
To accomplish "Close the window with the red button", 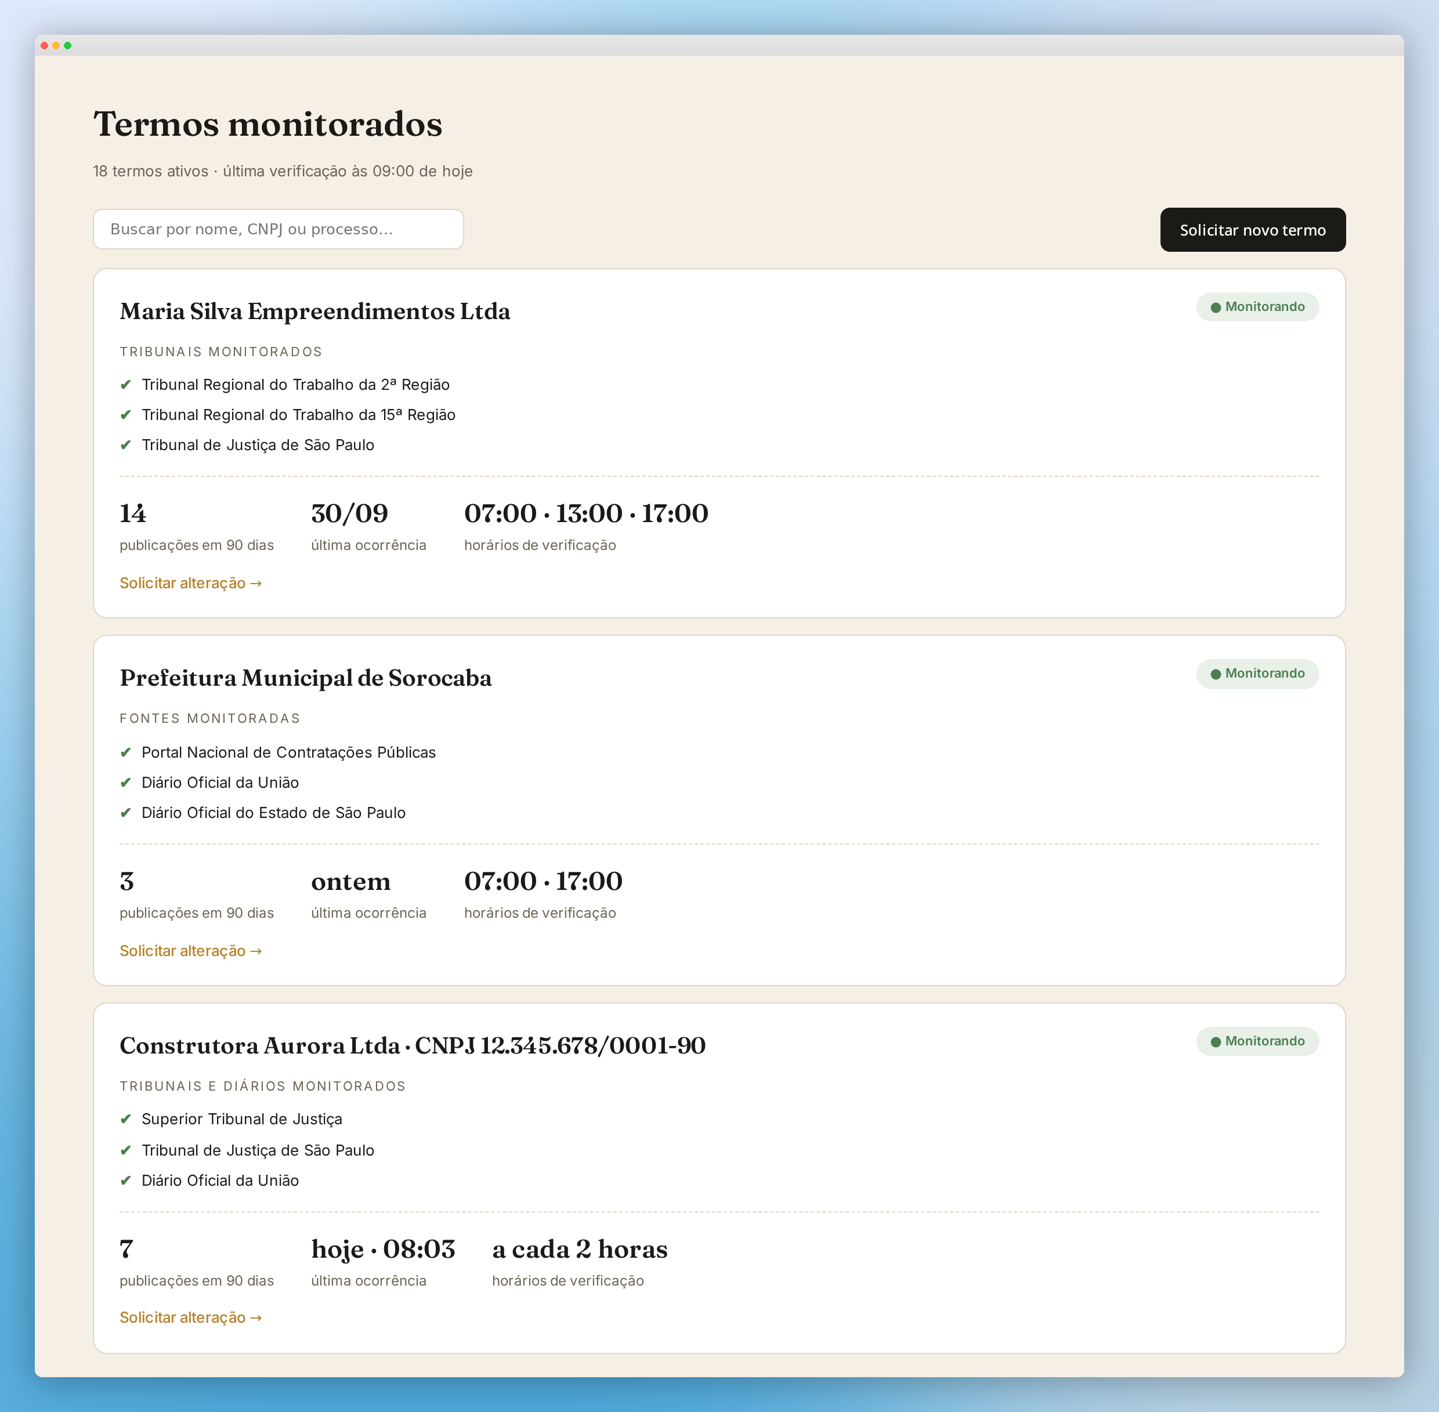I will coord(45,45).
